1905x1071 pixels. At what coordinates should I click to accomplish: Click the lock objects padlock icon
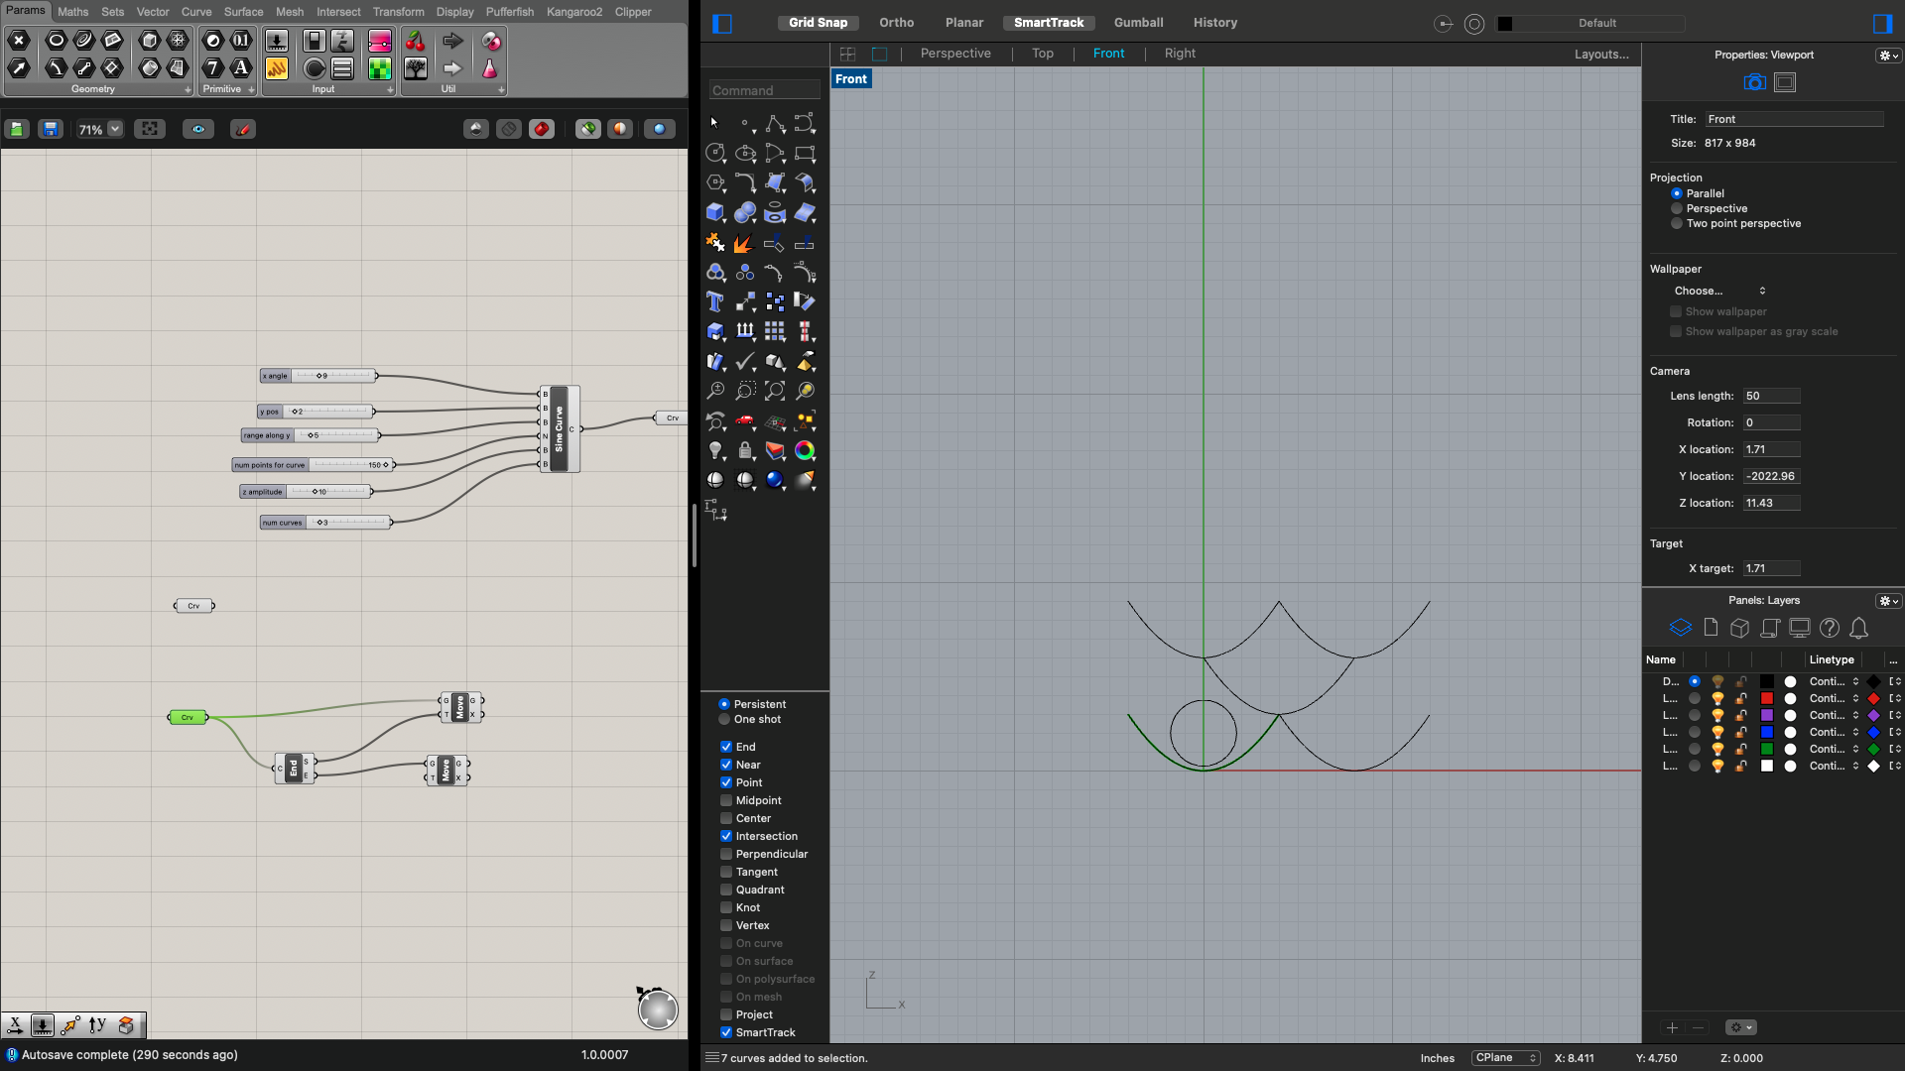click(744, 450)
